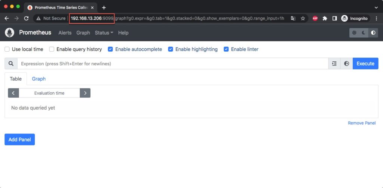Disable the Enable autocomplete checkbox

click(110, 49)
